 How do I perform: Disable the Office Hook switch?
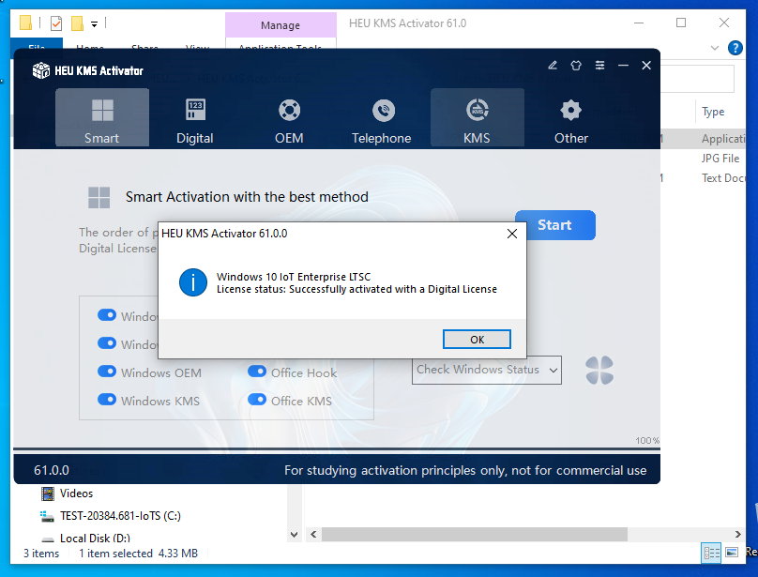[x=257, y=372]
